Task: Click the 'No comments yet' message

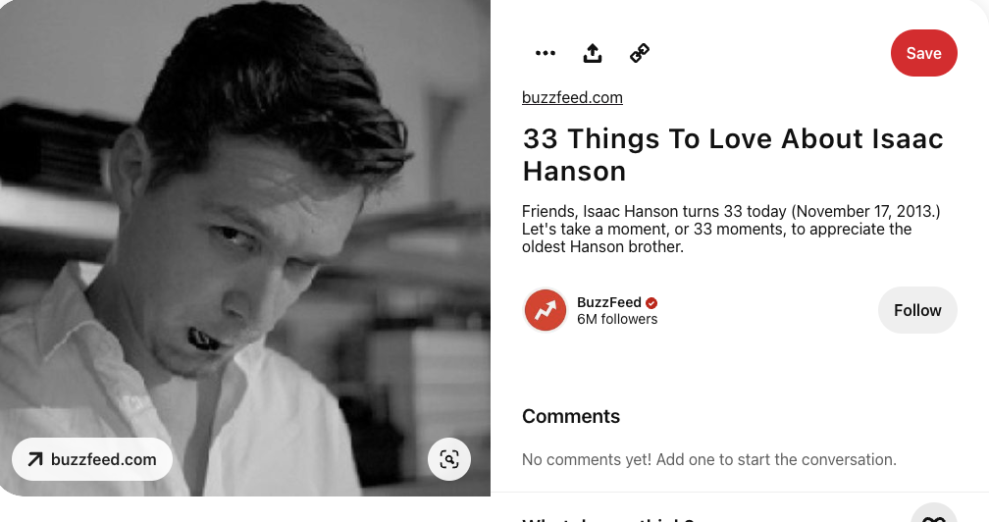Action: pyautogui.click(x=709, y=459)
